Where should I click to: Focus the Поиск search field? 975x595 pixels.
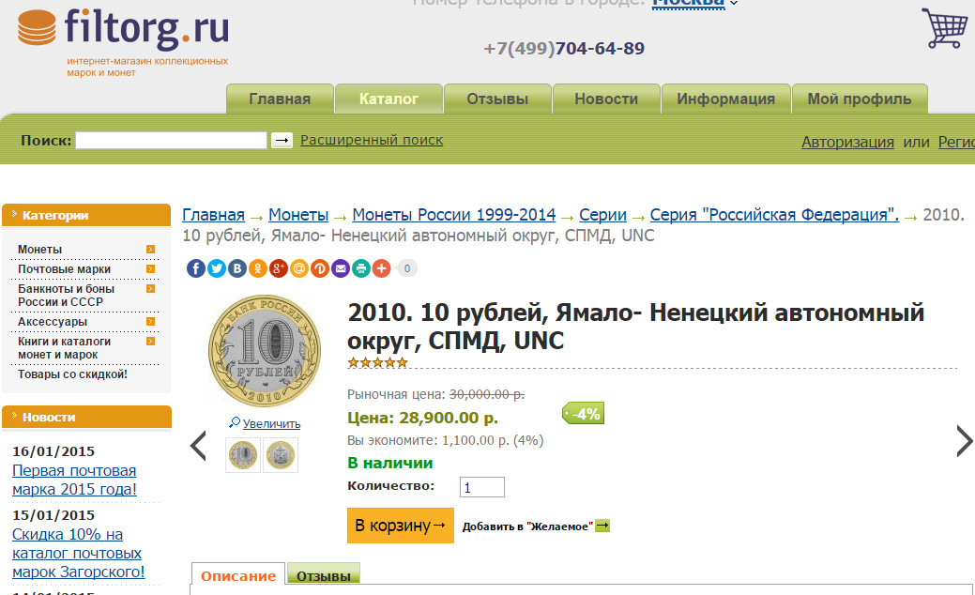(171, 140)
